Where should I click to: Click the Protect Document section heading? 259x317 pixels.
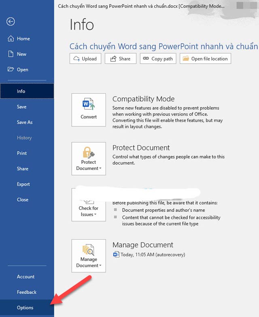pyautogui.click(x=141, y=148)
